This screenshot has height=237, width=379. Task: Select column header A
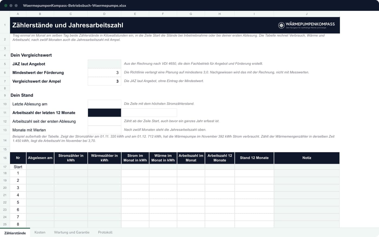[18, 14]
